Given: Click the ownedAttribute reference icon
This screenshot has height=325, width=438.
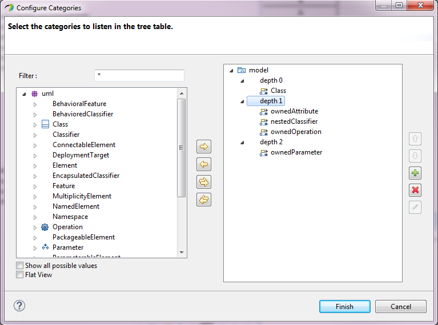Looking at the screenshot, I should coord(264,112).
